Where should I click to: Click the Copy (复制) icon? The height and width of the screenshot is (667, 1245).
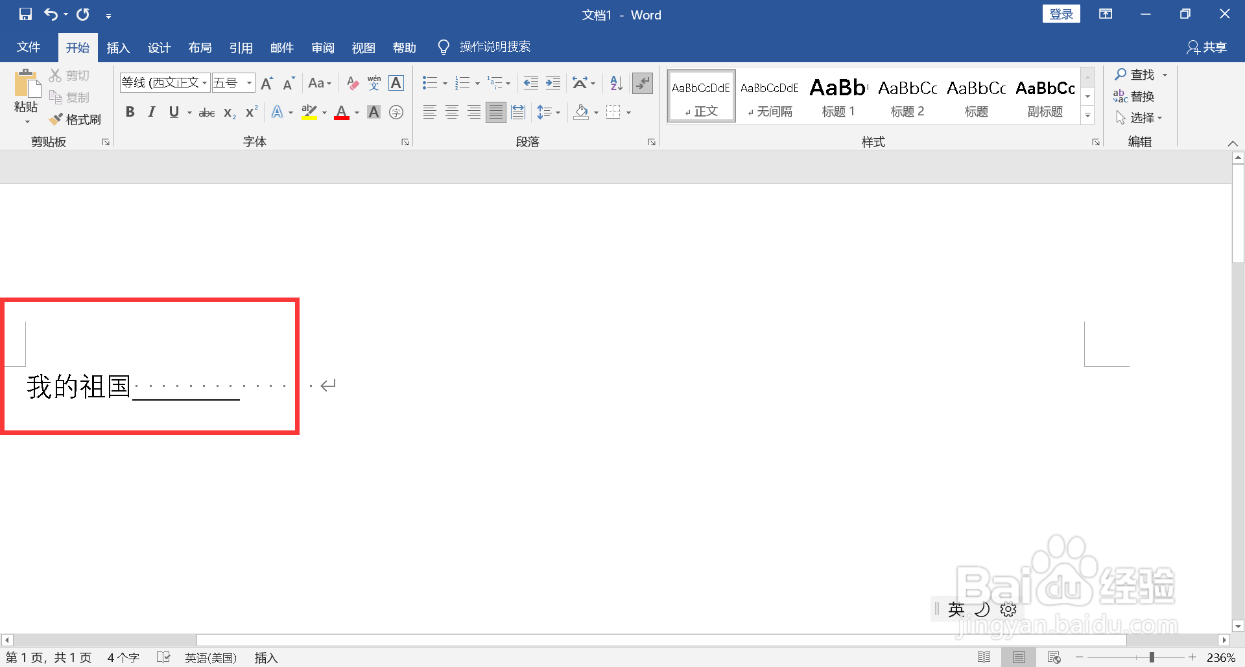(x=56, y=97)
